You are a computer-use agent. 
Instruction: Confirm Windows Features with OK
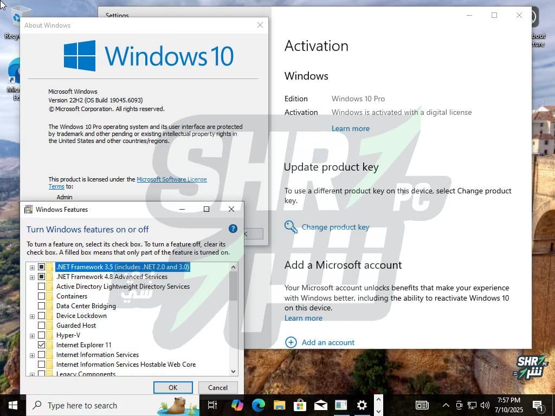[173, 387]
